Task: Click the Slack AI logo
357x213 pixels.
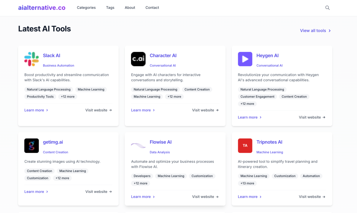Action: [x=31, y=59]
